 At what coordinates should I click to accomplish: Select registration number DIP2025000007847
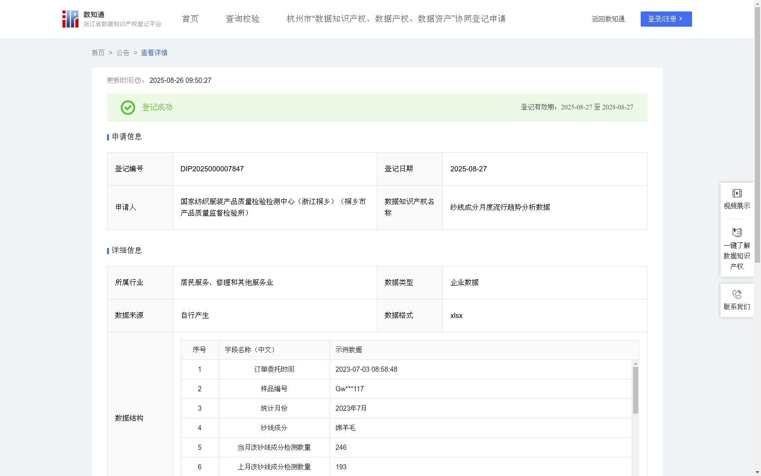212,169
